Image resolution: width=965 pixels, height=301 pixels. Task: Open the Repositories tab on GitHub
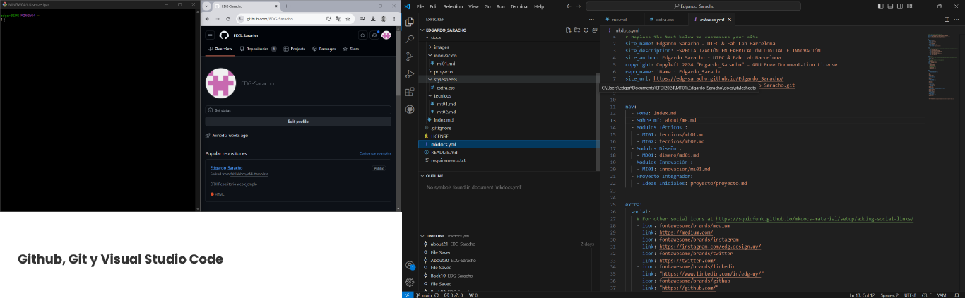pos(258,49)
